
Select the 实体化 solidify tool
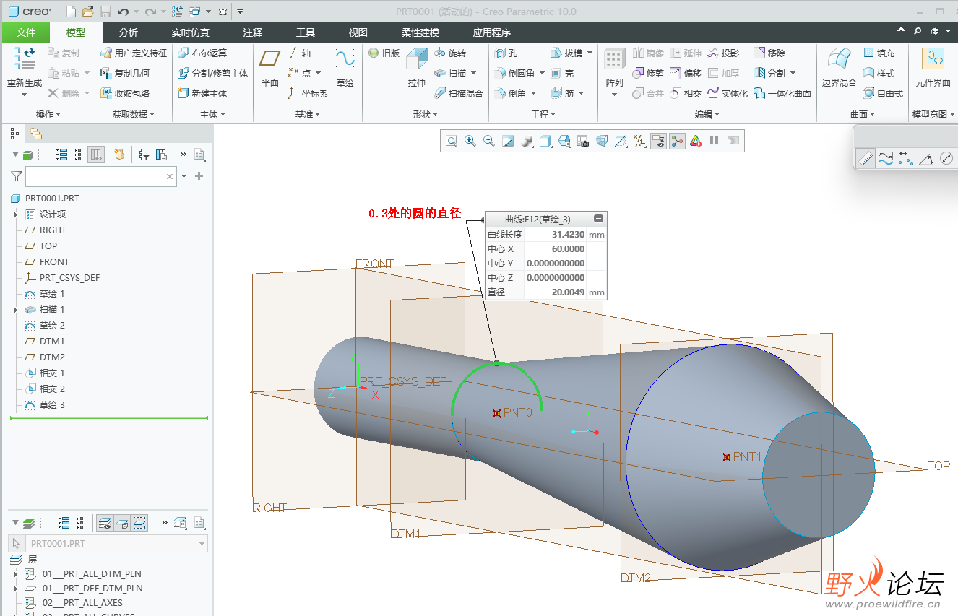pos(728,94)
